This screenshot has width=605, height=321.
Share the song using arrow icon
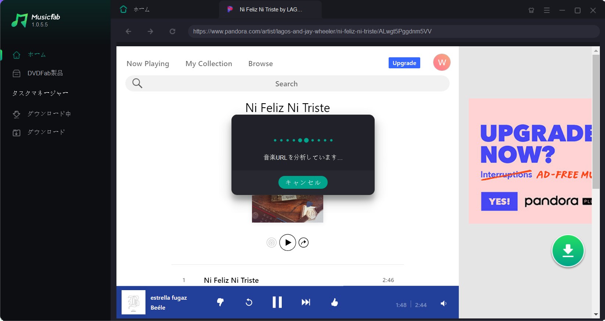[x=303, y=242]
